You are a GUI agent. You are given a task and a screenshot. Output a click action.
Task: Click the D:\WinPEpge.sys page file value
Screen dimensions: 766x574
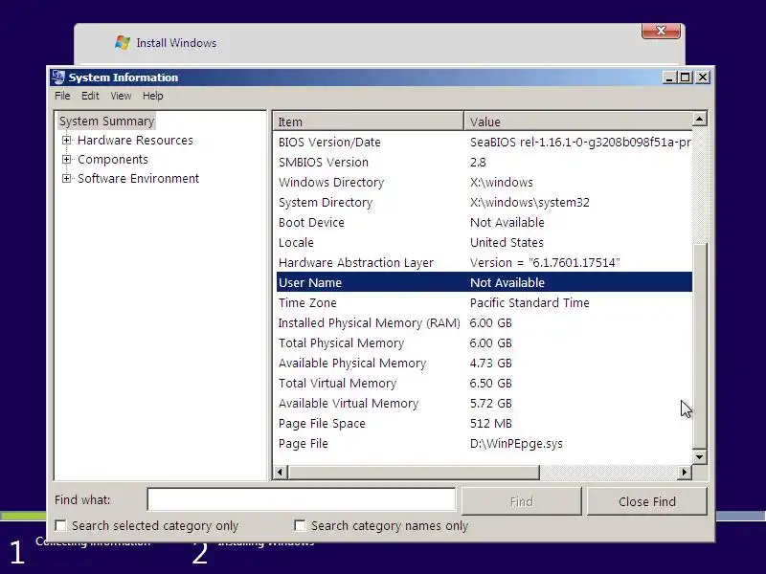click(x=516, y=443)
